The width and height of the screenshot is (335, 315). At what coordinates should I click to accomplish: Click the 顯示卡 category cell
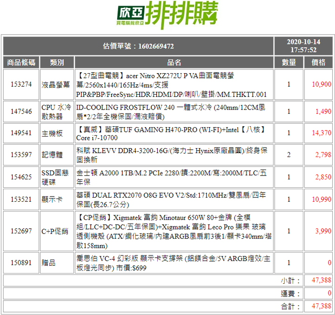57,199
